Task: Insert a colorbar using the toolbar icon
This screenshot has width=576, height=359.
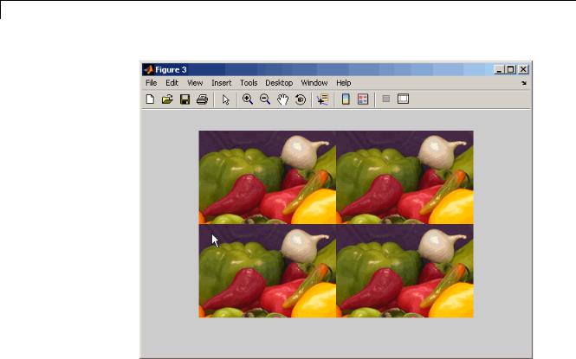Action: point(346,99)
